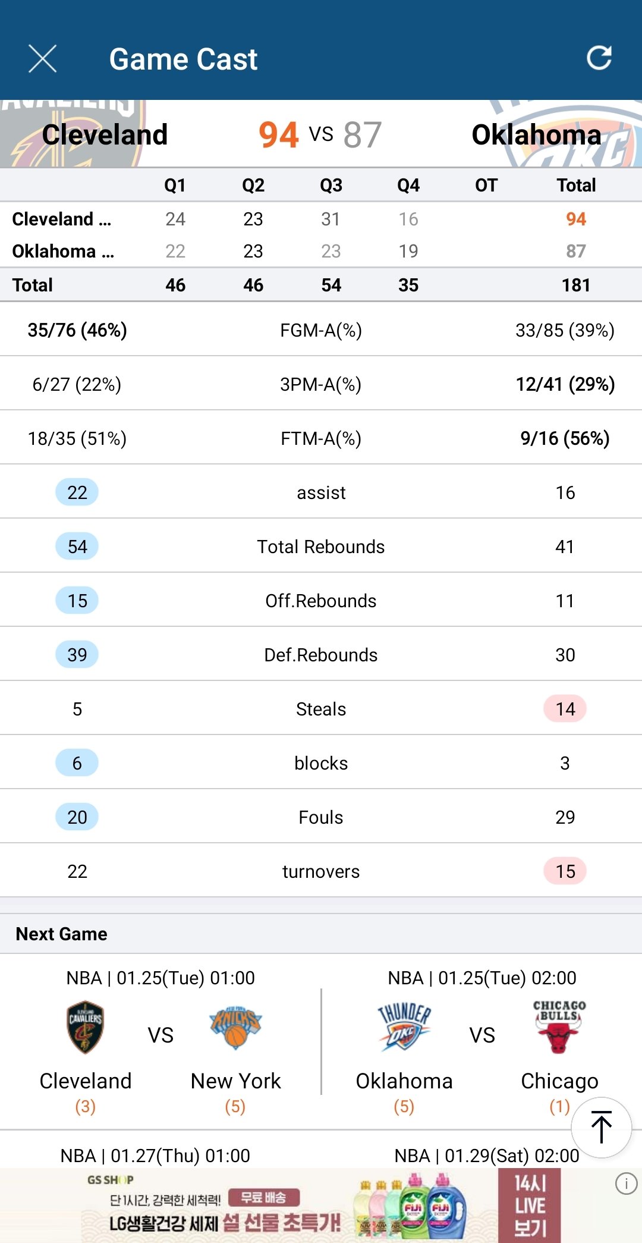Image resolution: width=642 pixels, height=1243 pixels.
Task: Tap Oklahoma's highlighted steals value 14
Action: click(x=565, y=709)
